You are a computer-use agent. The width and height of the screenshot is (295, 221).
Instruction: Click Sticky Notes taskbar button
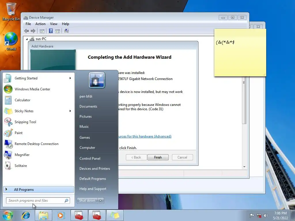click(115, 215)
